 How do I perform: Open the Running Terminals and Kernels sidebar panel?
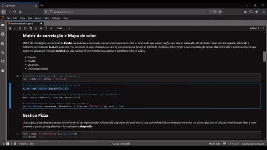click(3, 34)
